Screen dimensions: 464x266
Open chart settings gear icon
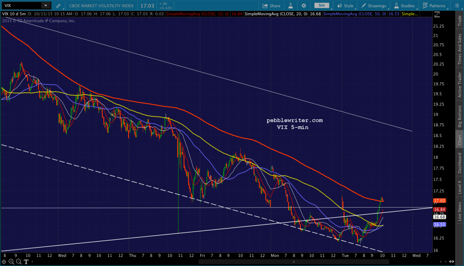pos(304,5)
